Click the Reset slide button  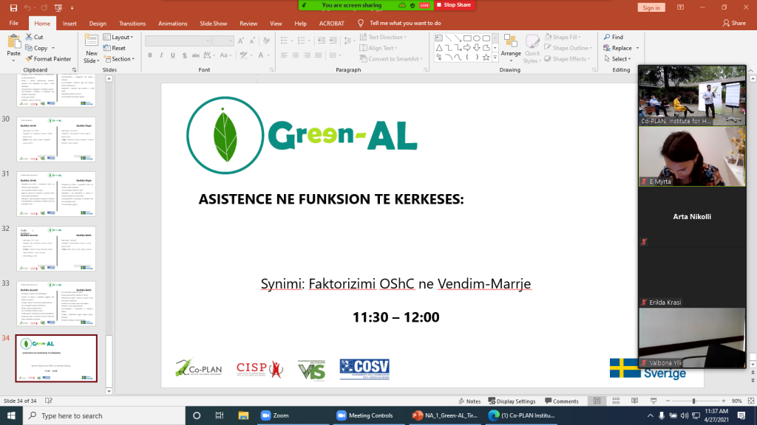pos(115,48)
